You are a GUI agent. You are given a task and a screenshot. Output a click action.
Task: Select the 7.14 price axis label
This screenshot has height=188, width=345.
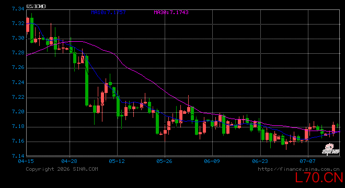[18, 156]
